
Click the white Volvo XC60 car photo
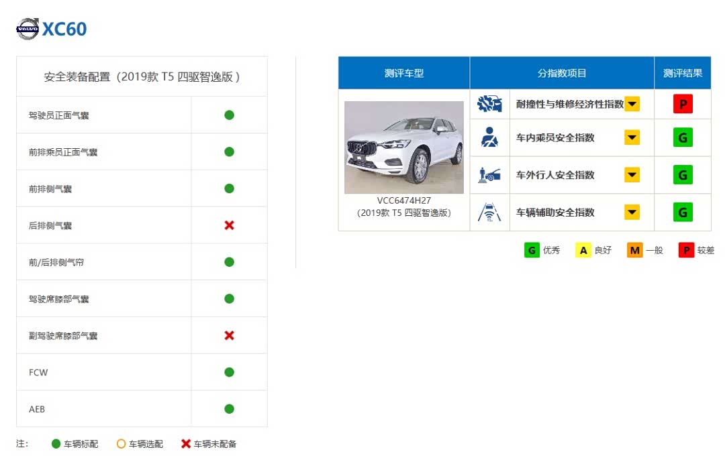pos(403,148)
